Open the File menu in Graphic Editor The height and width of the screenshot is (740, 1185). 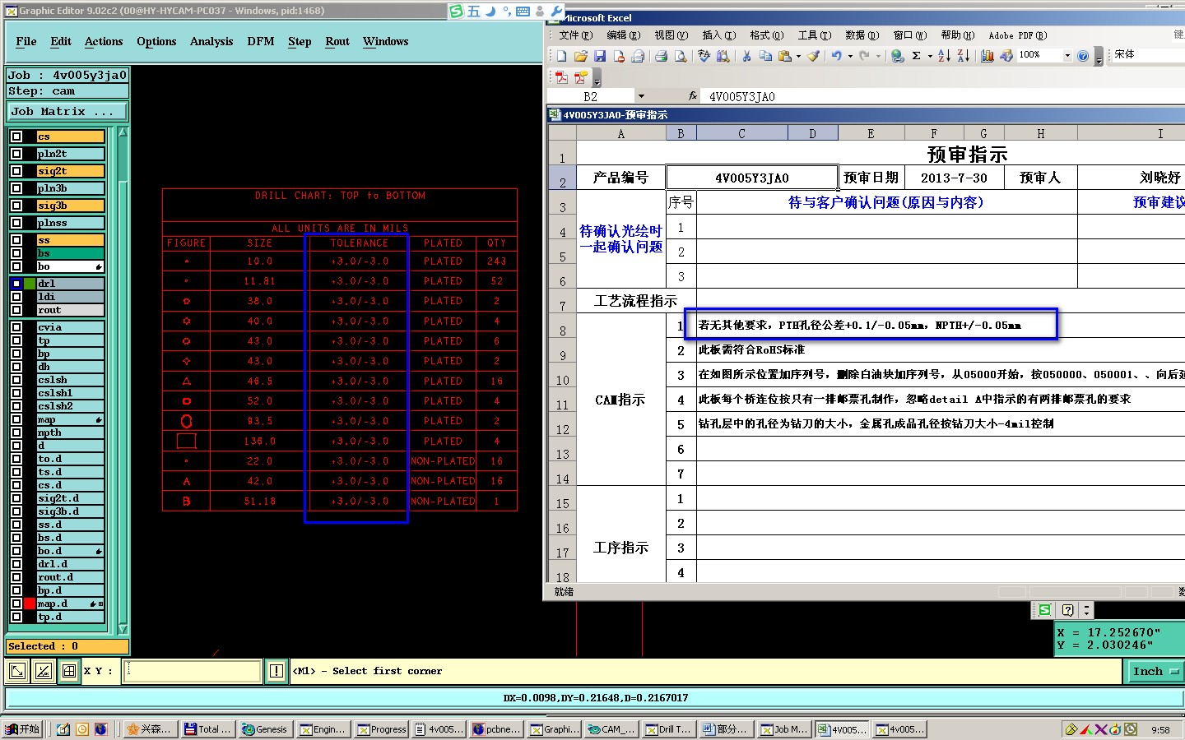pos(26,41)
